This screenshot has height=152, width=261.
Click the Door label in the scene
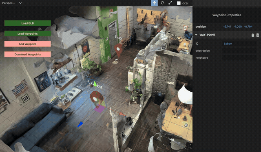119,38
